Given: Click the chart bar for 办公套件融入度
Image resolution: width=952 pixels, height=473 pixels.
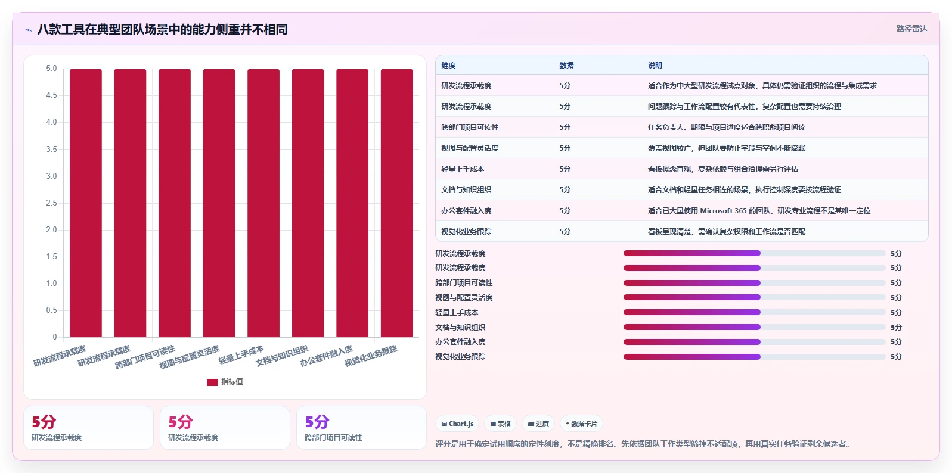Looking at the screenshot, I should point(352,203).
